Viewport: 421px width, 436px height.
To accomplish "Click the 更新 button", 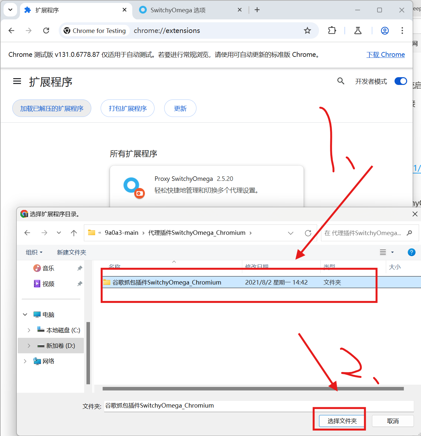I will click(x=180, y=108).
